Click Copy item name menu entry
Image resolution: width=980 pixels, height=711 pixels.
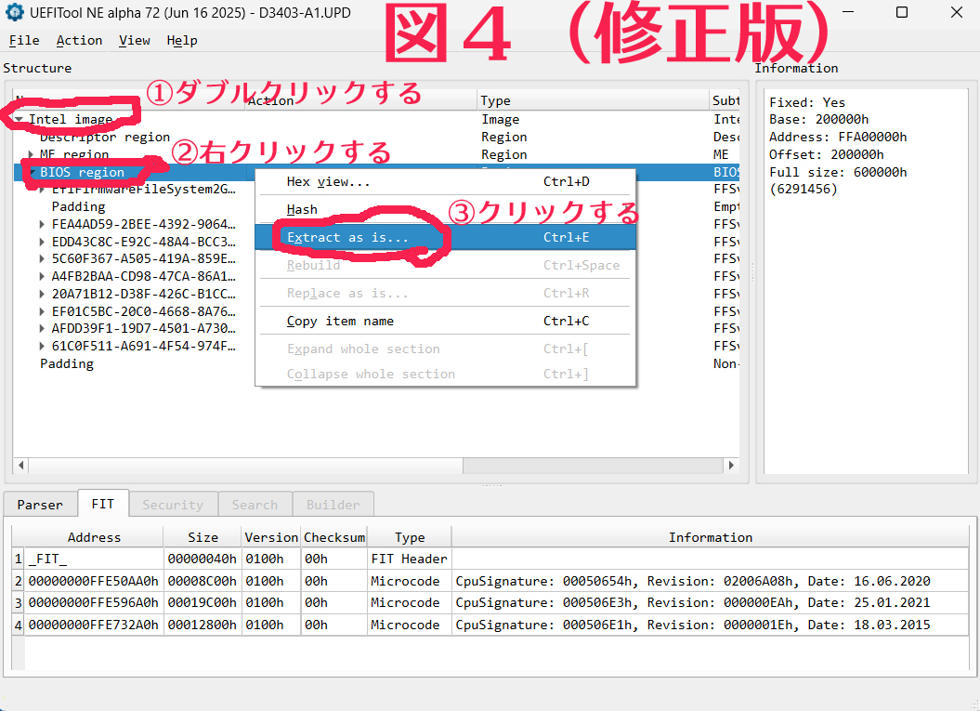coord(340,322)
